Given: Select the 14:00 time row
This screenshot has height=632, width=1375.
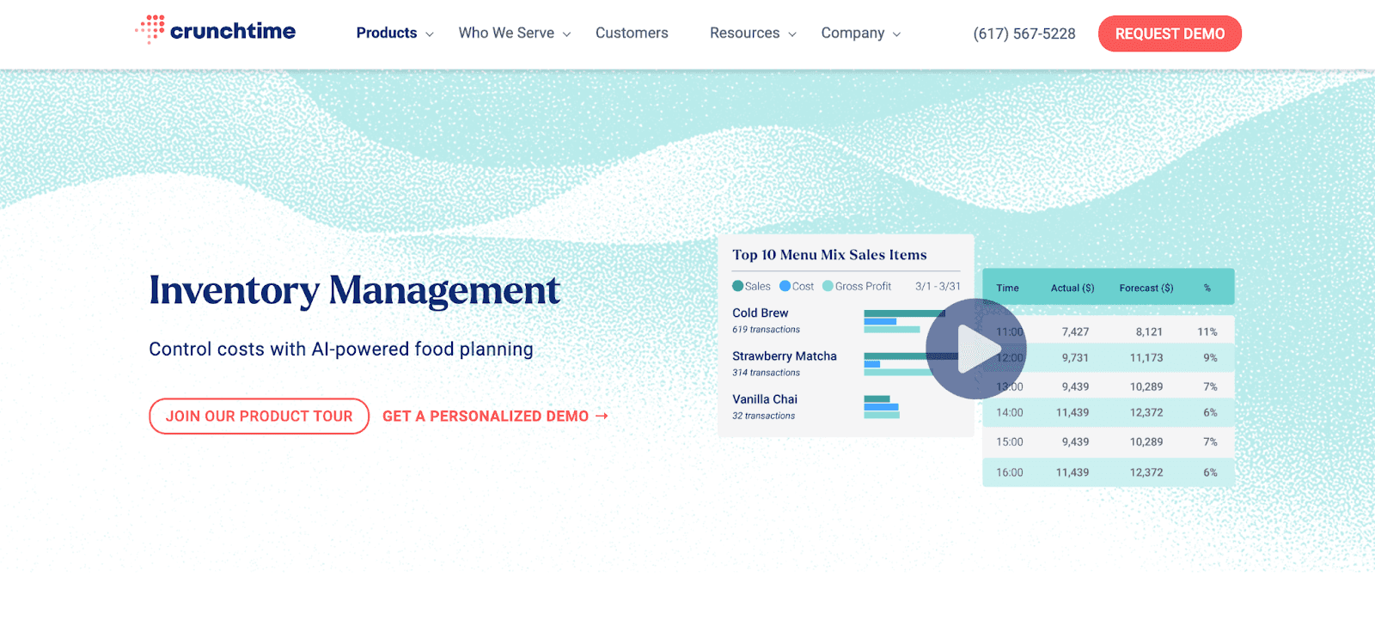Looking at the screenshot, I should click(x=1109, y=412).
